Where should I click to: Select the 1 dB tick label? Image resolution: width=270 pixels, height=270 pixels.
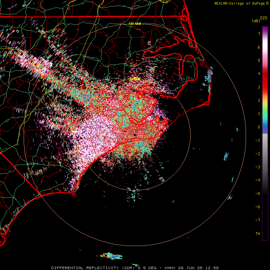click(259, 114)
